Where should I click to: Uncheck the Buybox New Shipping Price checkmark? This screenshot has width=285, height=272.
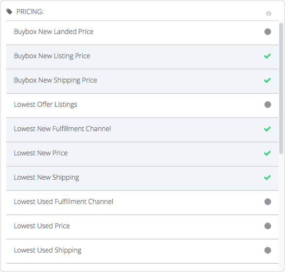[x=267, y=80]
